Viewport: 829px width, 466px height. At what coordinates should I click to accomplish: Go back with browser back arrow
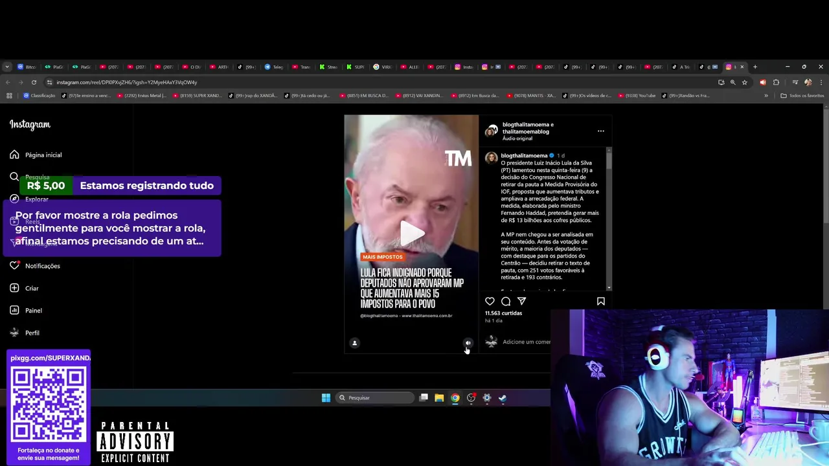coord(8,82)
